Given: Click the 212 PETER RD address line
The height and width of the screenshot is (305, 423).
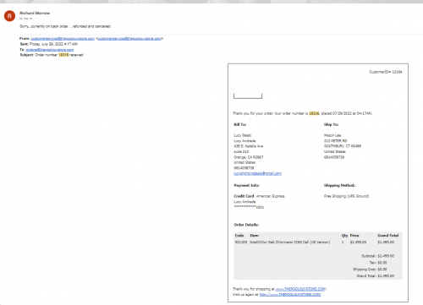Looking at the screenshot, I should 335,141.
